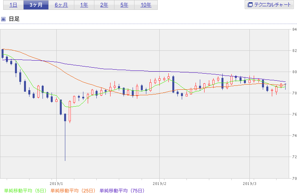
Task: Click the tall red candle after the January low
Action: [70, 111]
